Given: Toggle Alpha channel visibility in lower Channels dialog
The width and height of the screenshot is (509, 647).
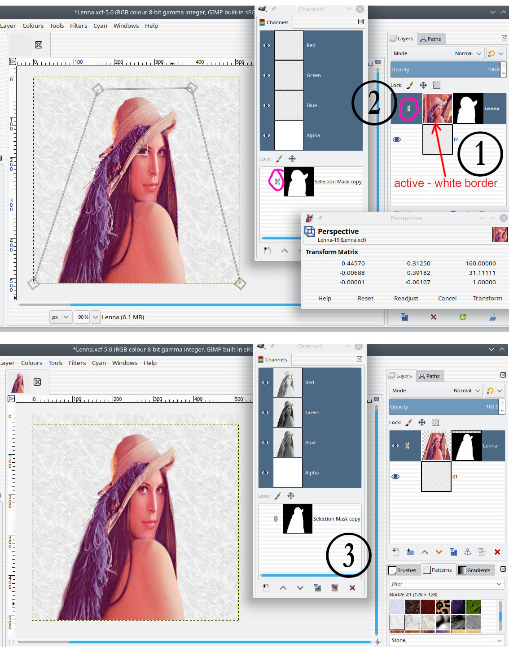Looking at the screenshot, I should pyautogui.click(x=265, y=473).
